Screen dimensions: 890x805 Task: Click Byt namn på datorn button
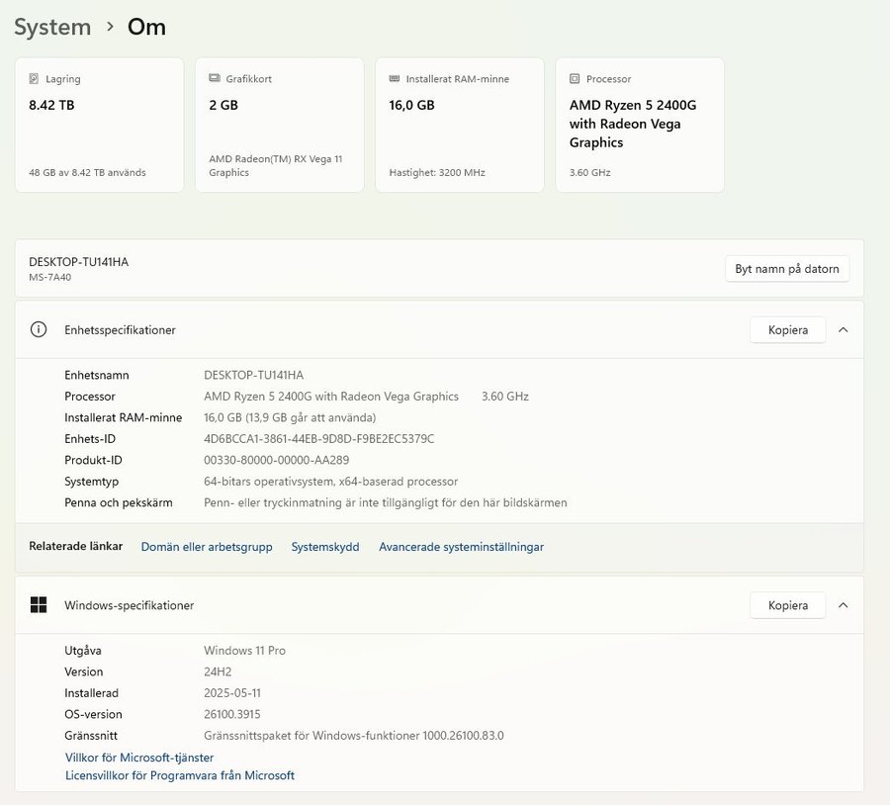pos(787,269)
